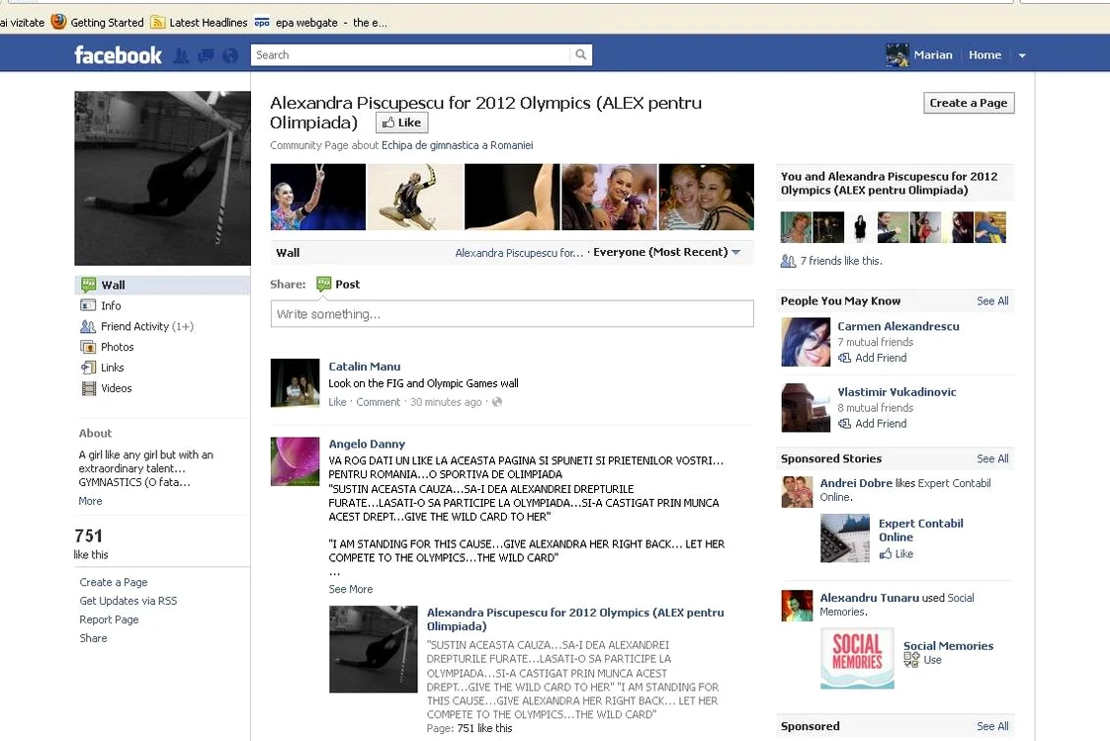Click the Info icon in sidebar
This screenshot has height=741, width=1110.
coord(88,305)
